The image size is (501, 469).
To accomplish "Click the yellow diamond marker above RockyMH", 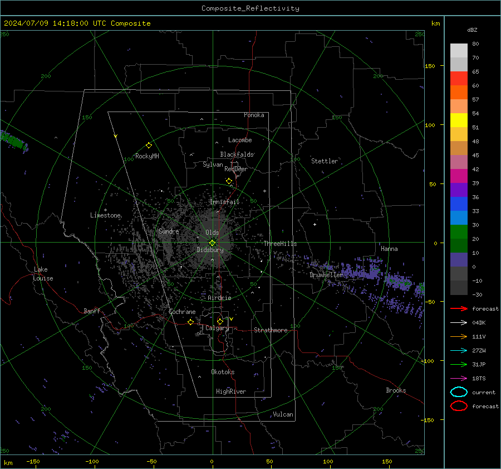I will click(x=149, y=146).
